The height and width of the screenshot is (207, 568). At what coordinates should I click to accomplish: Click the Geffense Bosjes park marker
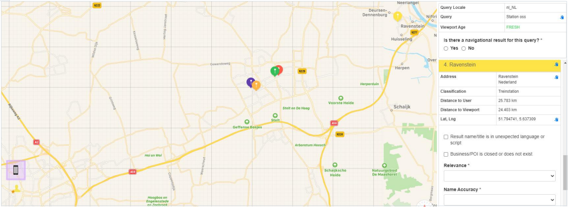pyautogui.click(x=247, y=122)
